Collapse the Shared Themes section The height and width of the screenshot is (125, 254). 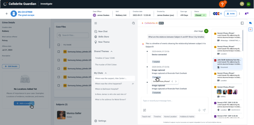[x=112, y=51]
